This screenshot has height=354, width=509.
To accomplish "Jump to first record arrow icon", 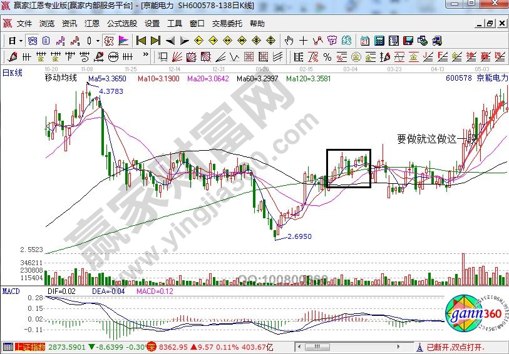I will tap(141, 41).
